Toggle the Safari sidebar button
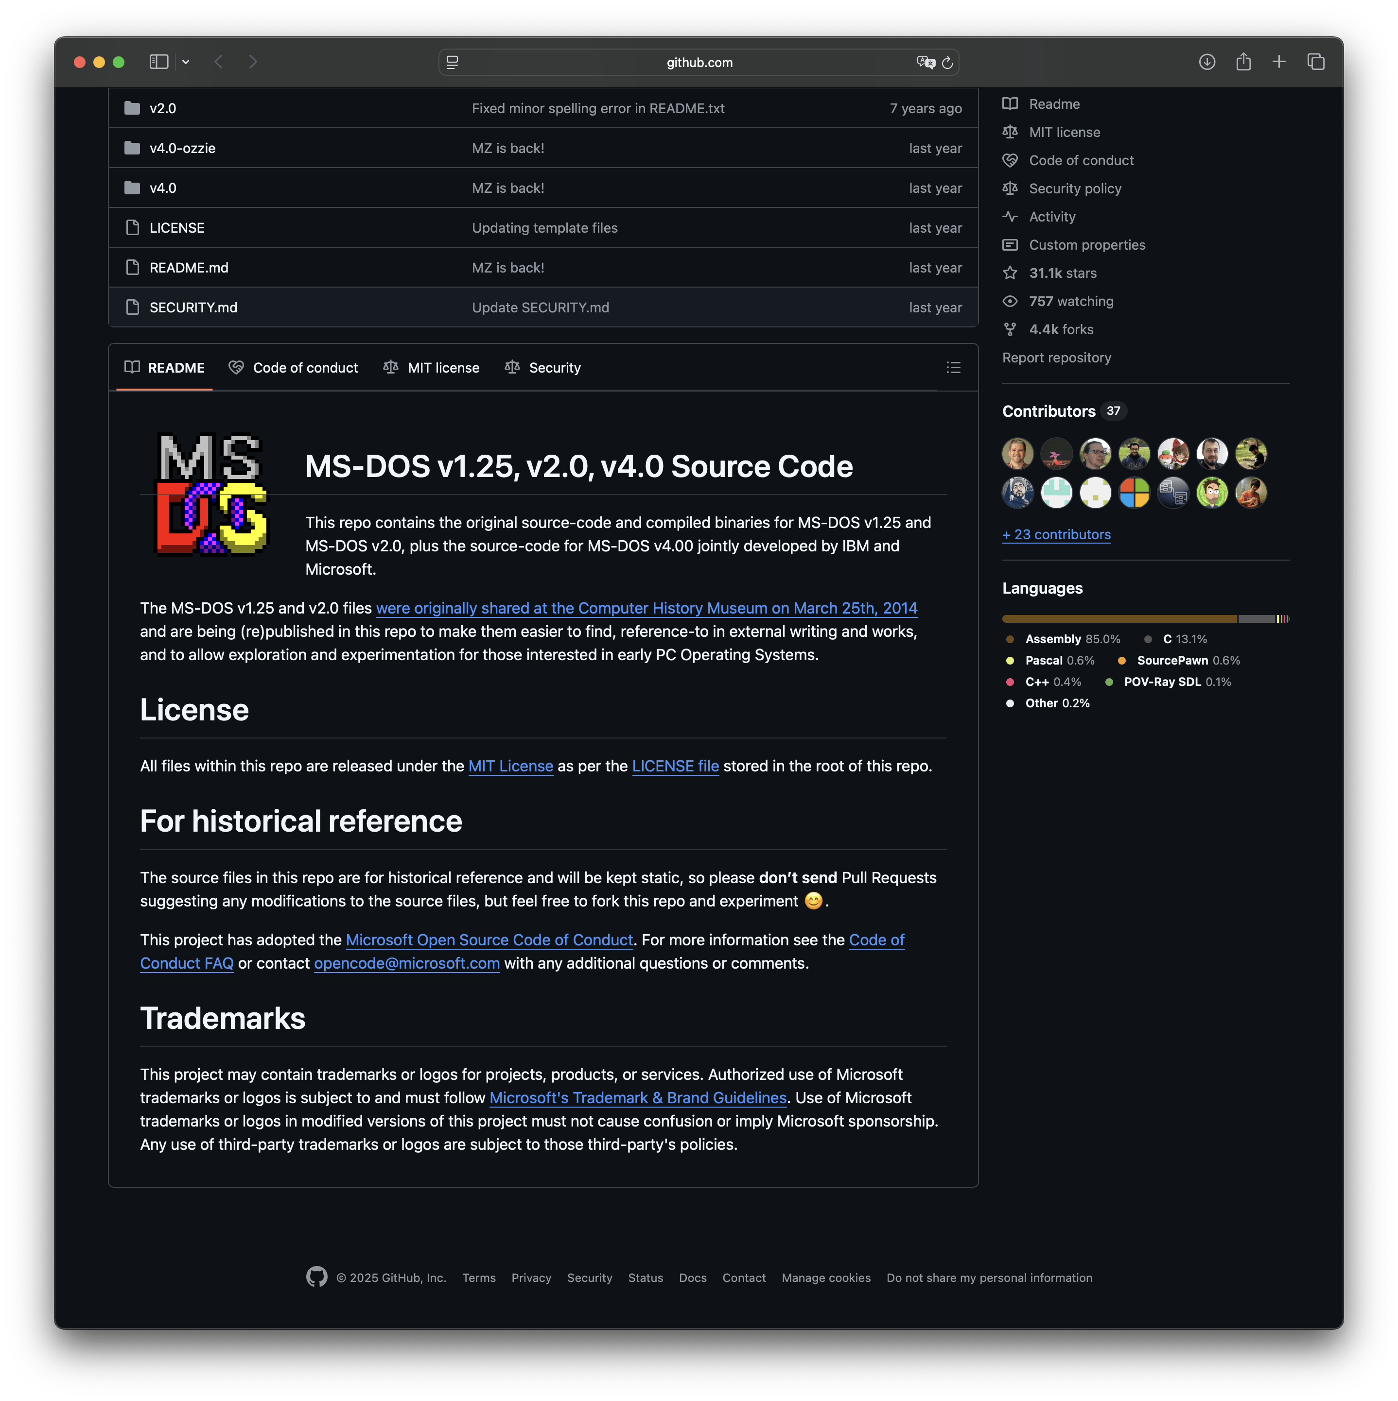The width and height of the screenshot is (1398, 1401). tap(159, 62)
